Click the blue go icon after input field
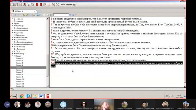The image size is (196, 110). 70,15
